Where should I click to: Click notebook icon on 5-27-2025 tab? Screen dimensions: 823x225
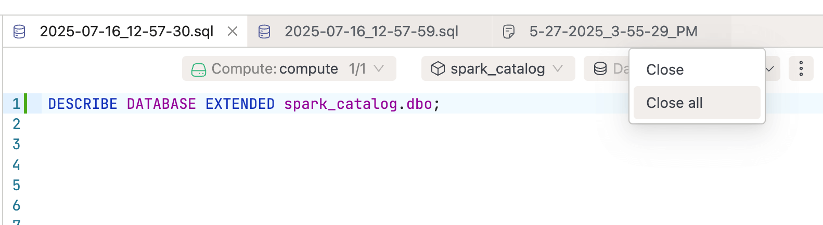point(509,32)
